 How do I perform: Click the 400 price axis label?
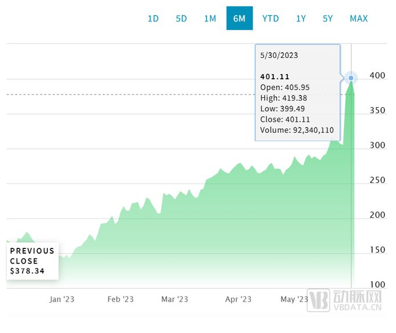coord(377,76)
